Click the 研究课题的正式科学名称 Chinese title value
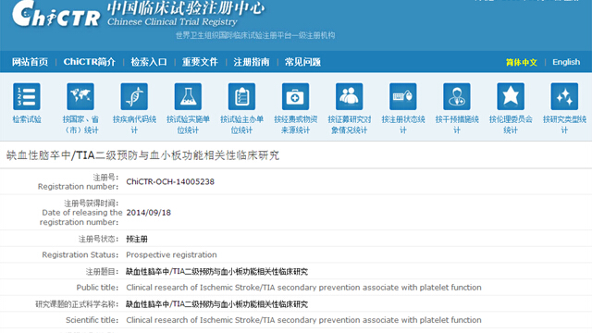 [216, 304]
